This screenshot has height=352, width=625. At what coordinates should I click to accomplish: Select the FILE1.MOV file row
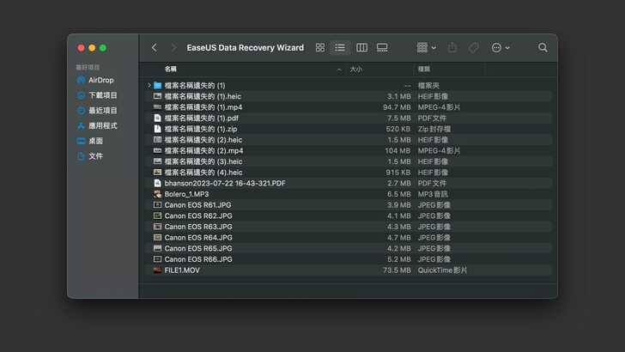(181, 270)
